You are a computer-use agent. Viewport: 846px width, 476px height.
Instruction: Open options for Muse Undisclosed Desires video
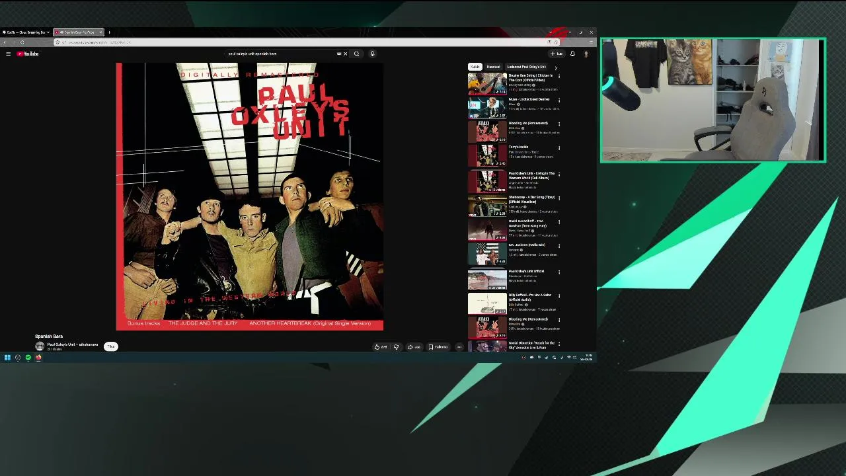click(559, 100)
